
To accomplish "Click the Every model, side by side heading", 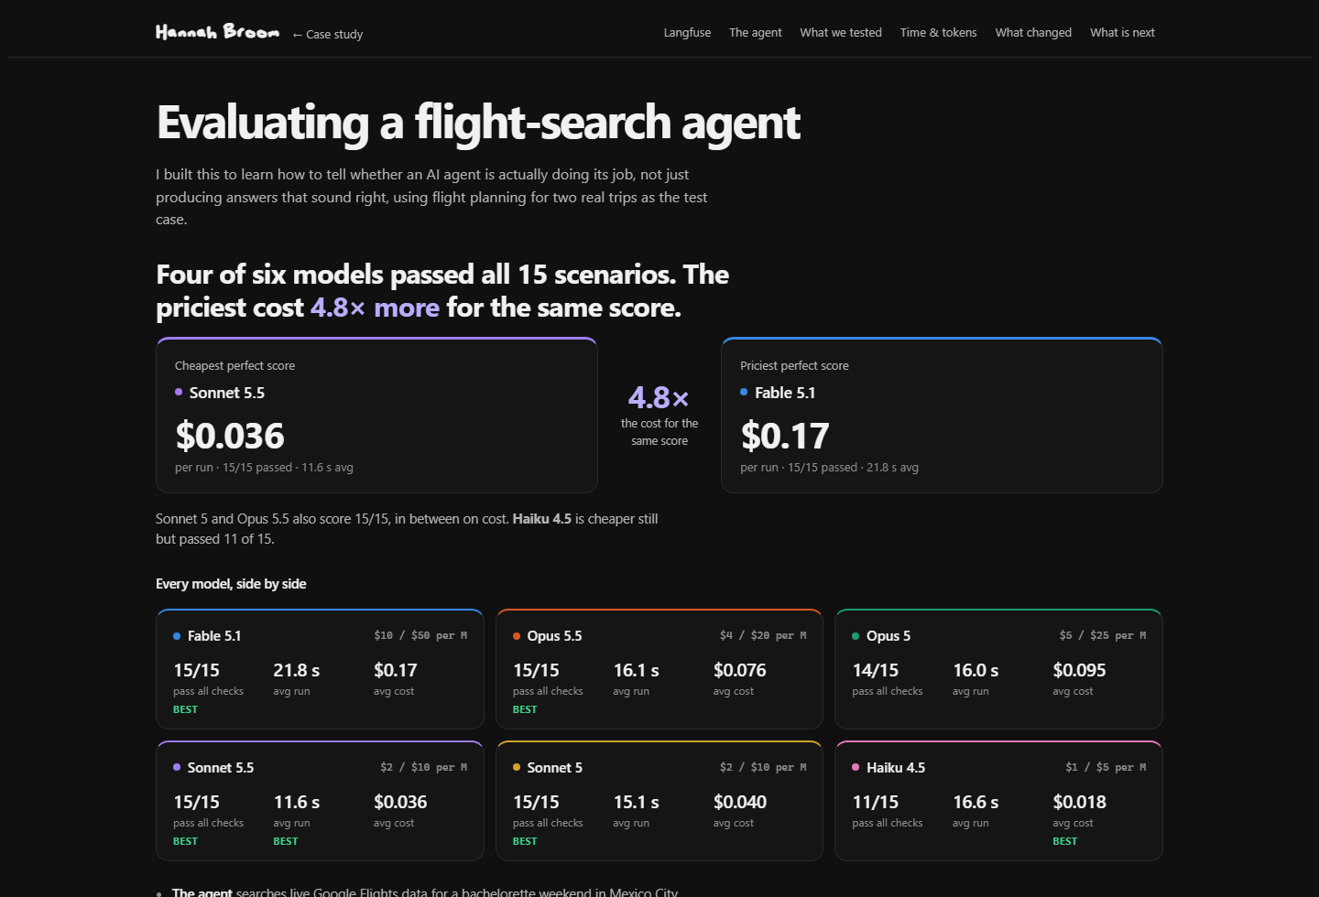I will 231,584.
